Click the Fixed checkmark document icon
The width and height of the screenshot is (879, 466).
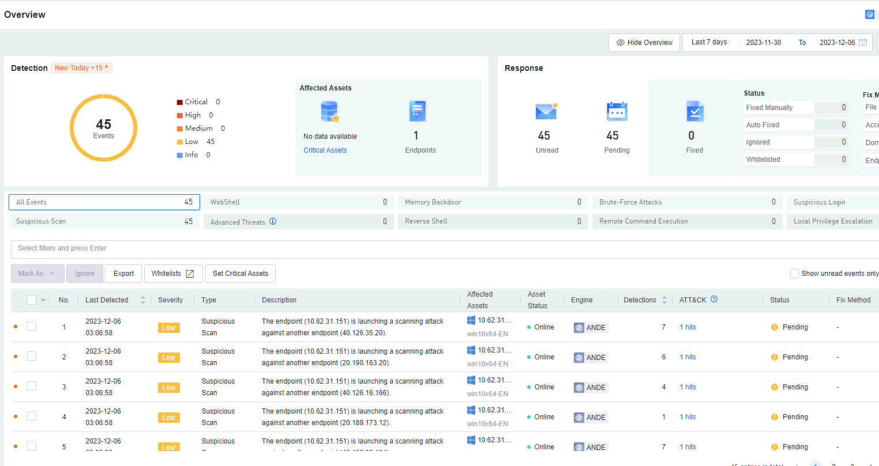(x=695, y=111)
